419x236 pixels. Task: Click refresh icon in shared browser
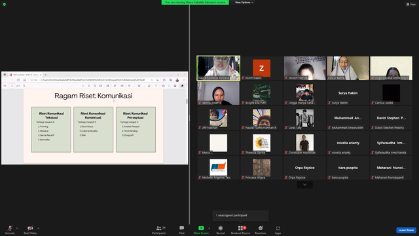point(18,80)
